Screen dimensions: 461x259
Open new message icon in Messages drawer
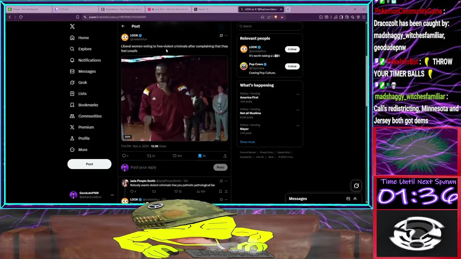[348, 199]
